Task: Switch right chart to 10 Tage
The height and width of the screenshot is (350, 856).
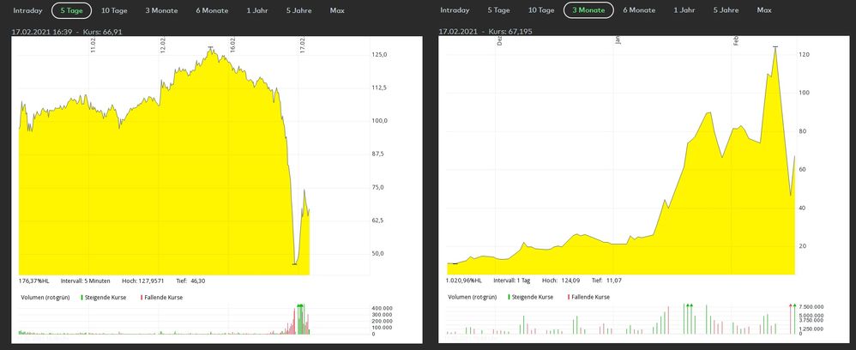Action: click(x=540, y=10)
